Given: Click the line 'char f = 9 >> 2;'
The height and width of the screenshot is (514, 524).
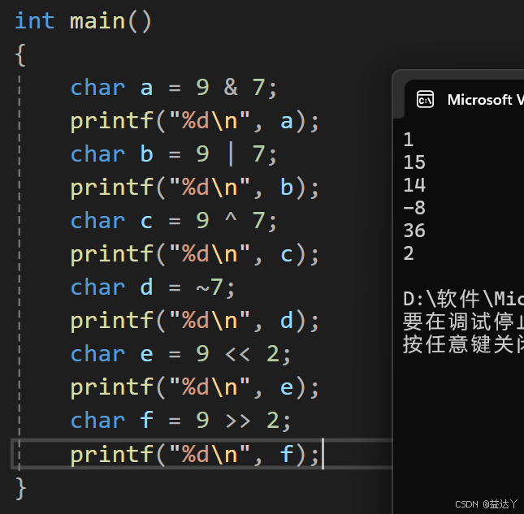Looking at the screenshot, I should pos(180,421).
